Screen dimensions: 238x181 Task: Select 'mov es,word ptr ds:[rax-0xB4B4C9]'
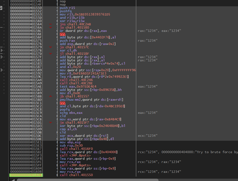[x=90, y=119]
